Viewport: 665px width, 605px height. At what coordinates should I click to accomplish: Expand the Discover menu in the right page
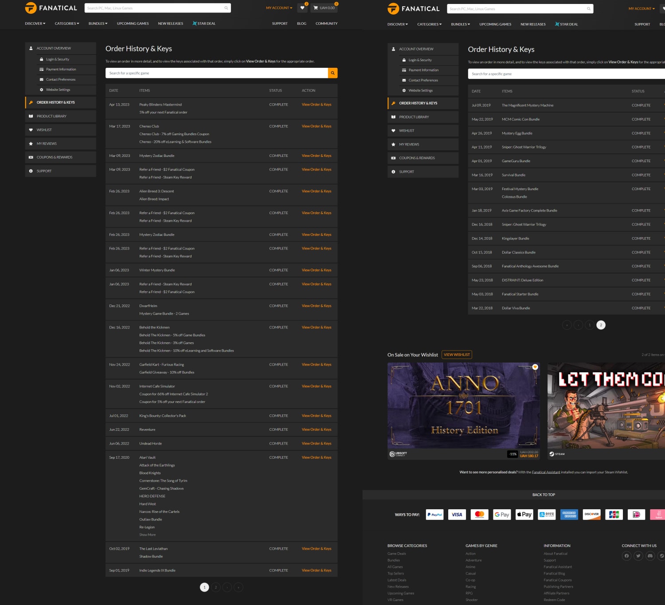(x=398, y=24)
